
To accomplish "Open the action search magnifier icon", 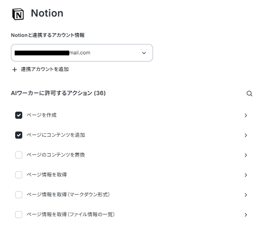I will pos(249,94).
